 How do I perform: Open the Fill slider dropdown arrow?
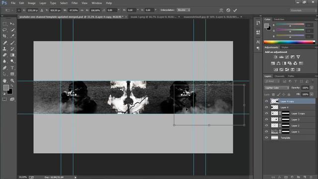pyautogui.click(x=312, y=94)
